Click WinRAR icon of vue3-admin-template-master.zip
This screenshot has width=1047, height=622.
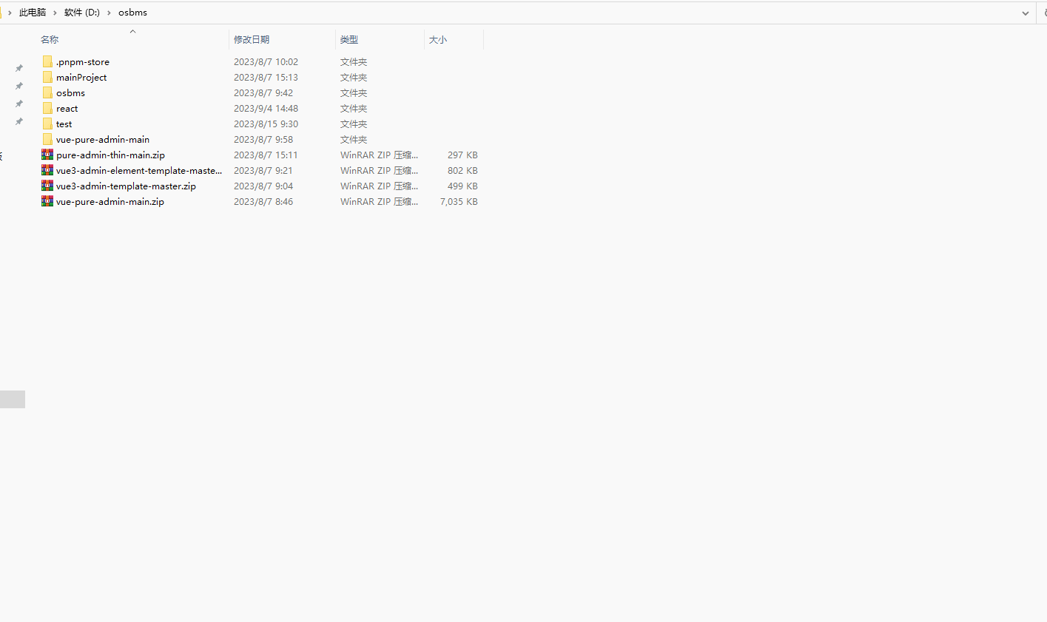[47, 186]
